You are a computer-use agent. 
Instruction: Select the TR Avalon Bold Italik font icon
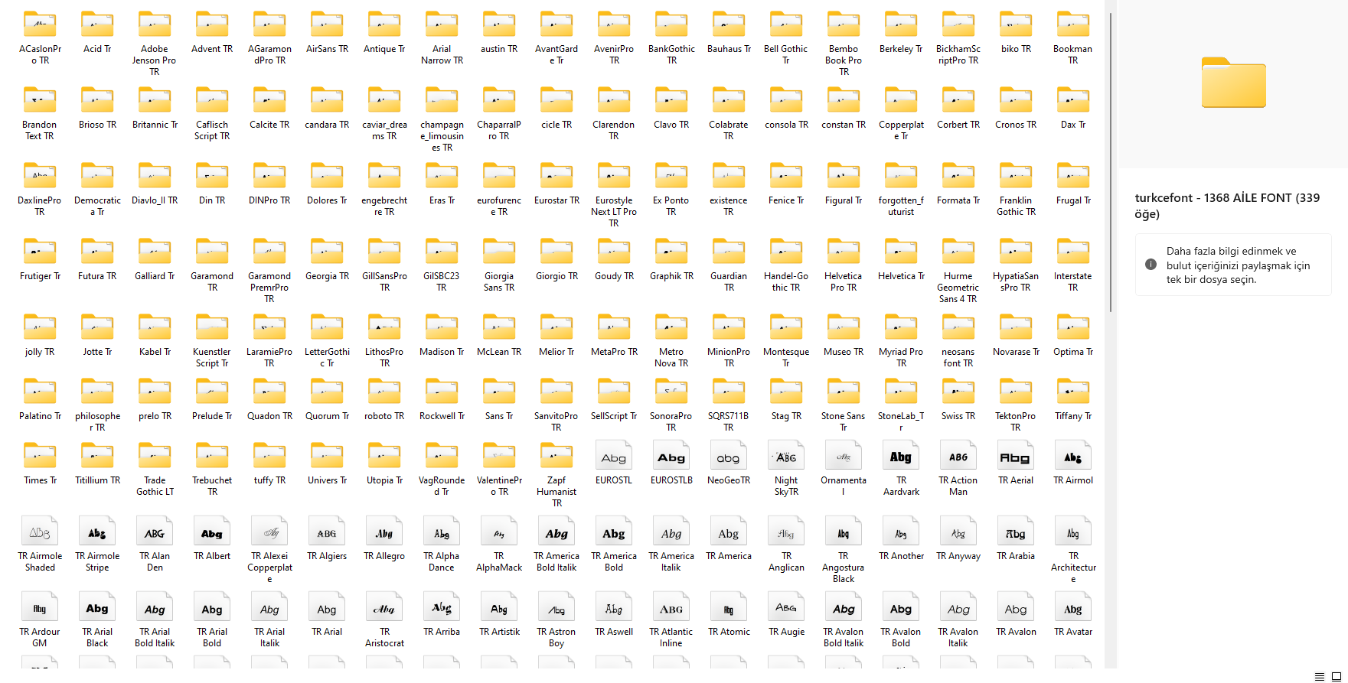(x=844, y=607)
